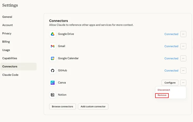Open the Privacy settings section
The height and width of the screenshot is (122, 193).
[7, 33]
